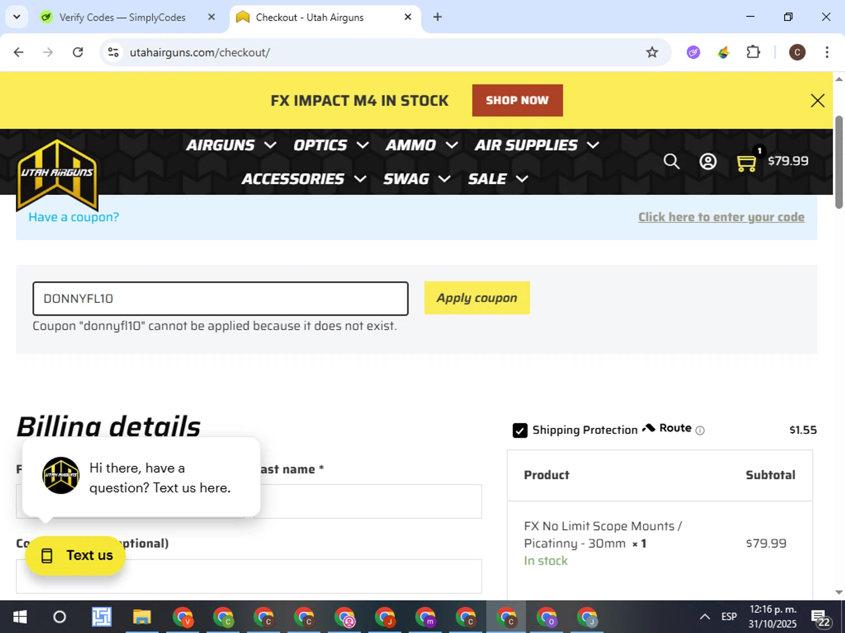
Task: Click the Subtotal column header
Action: (770, 475)
